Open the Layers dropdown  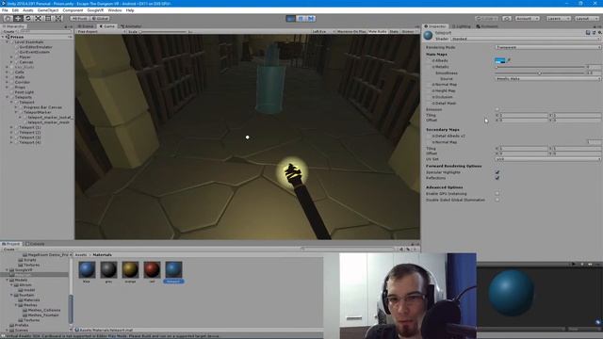tap(558, 19)
